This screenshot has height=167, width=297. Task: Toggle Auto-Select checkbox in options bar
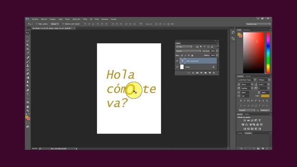coord(37,24)
